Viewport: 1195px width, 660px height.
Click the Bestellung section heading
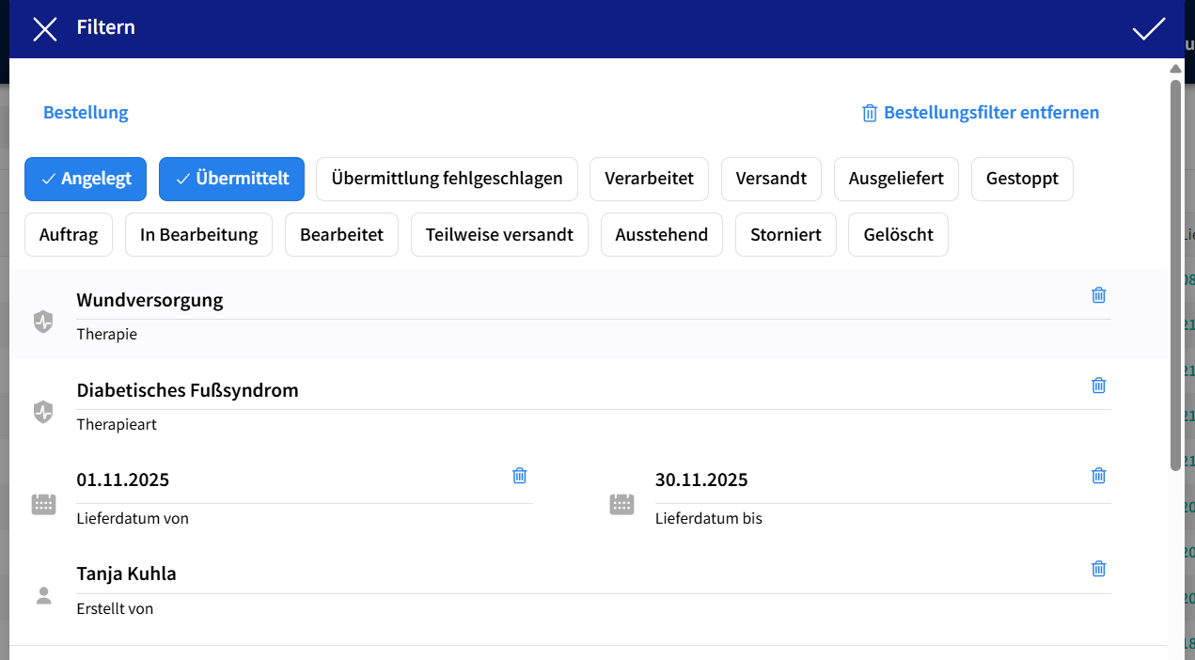pos(86,113)
